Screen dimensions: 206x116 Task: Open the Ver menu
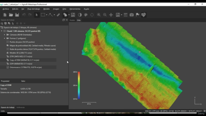(23, 9)
